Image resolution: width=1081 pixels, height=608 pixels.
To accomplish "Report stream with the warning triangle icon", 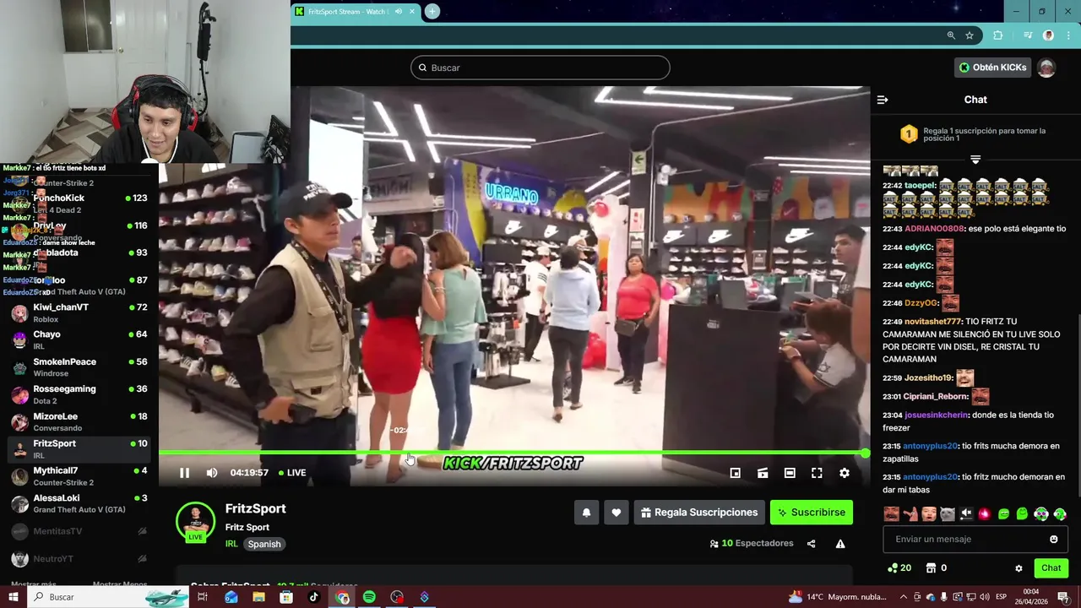I will click(840, 544).
